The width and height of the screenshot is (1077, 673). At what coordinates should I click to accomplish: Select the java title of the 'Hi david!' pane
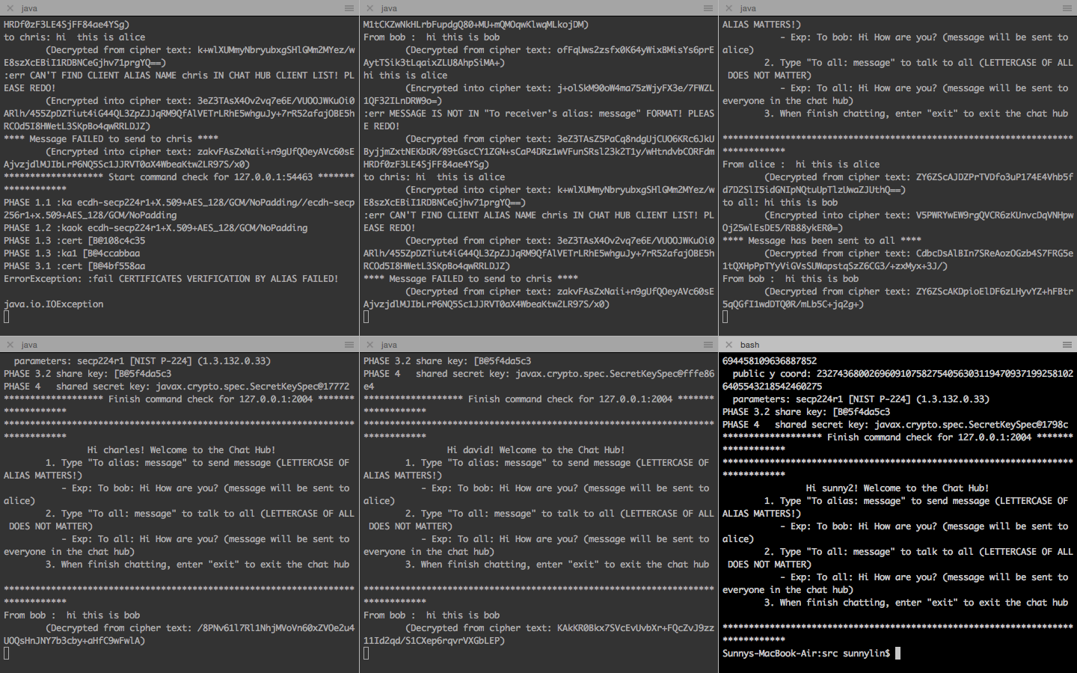click(389, 345)
